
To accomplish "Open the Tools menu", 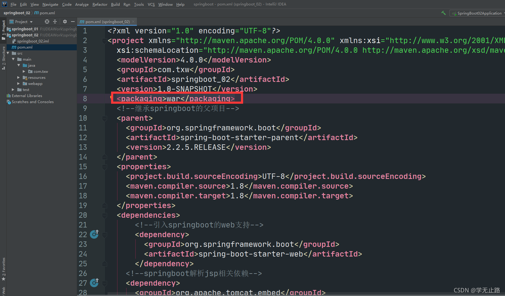I will [139, 4].
